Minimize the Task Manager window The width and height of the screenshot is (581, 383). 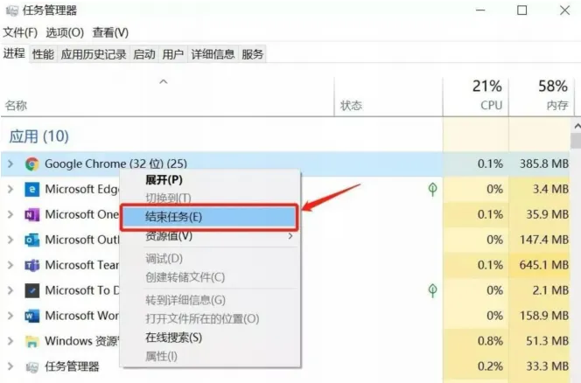[x=480, y=10]
